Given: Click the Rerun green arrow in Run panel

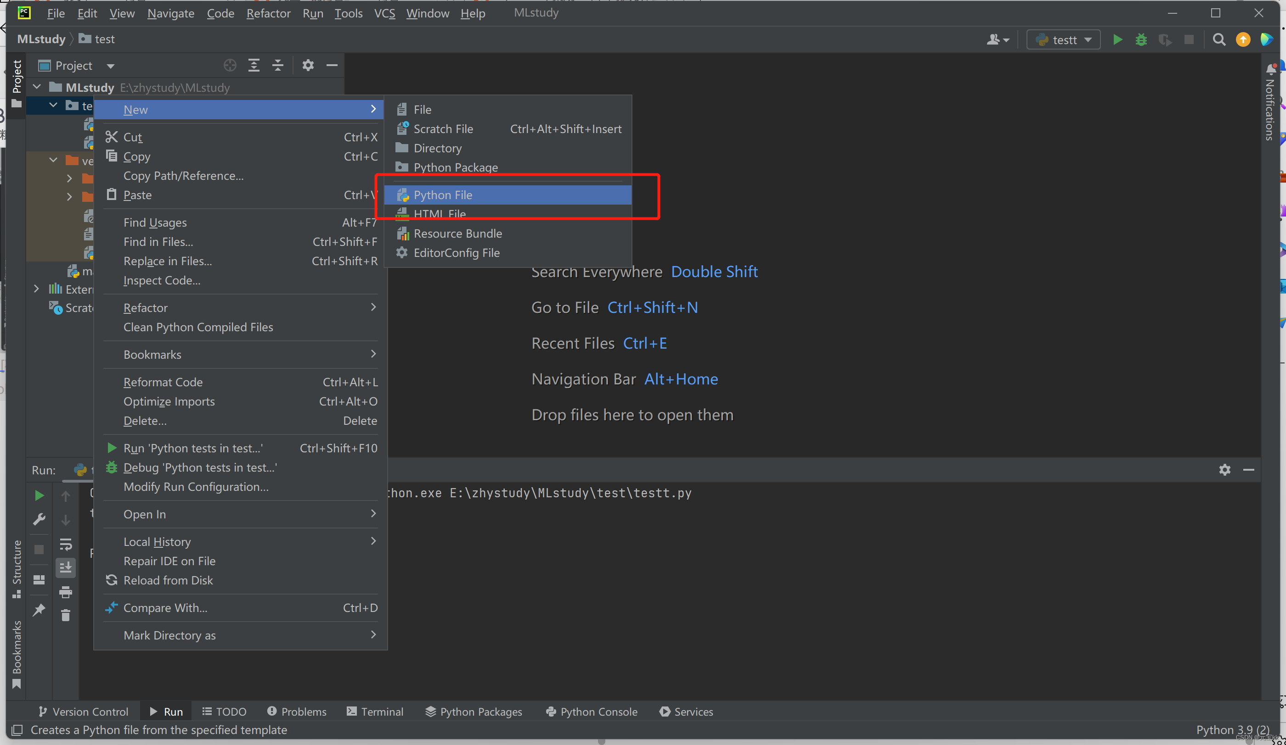Looking at the screenshot, I should 39,495.
